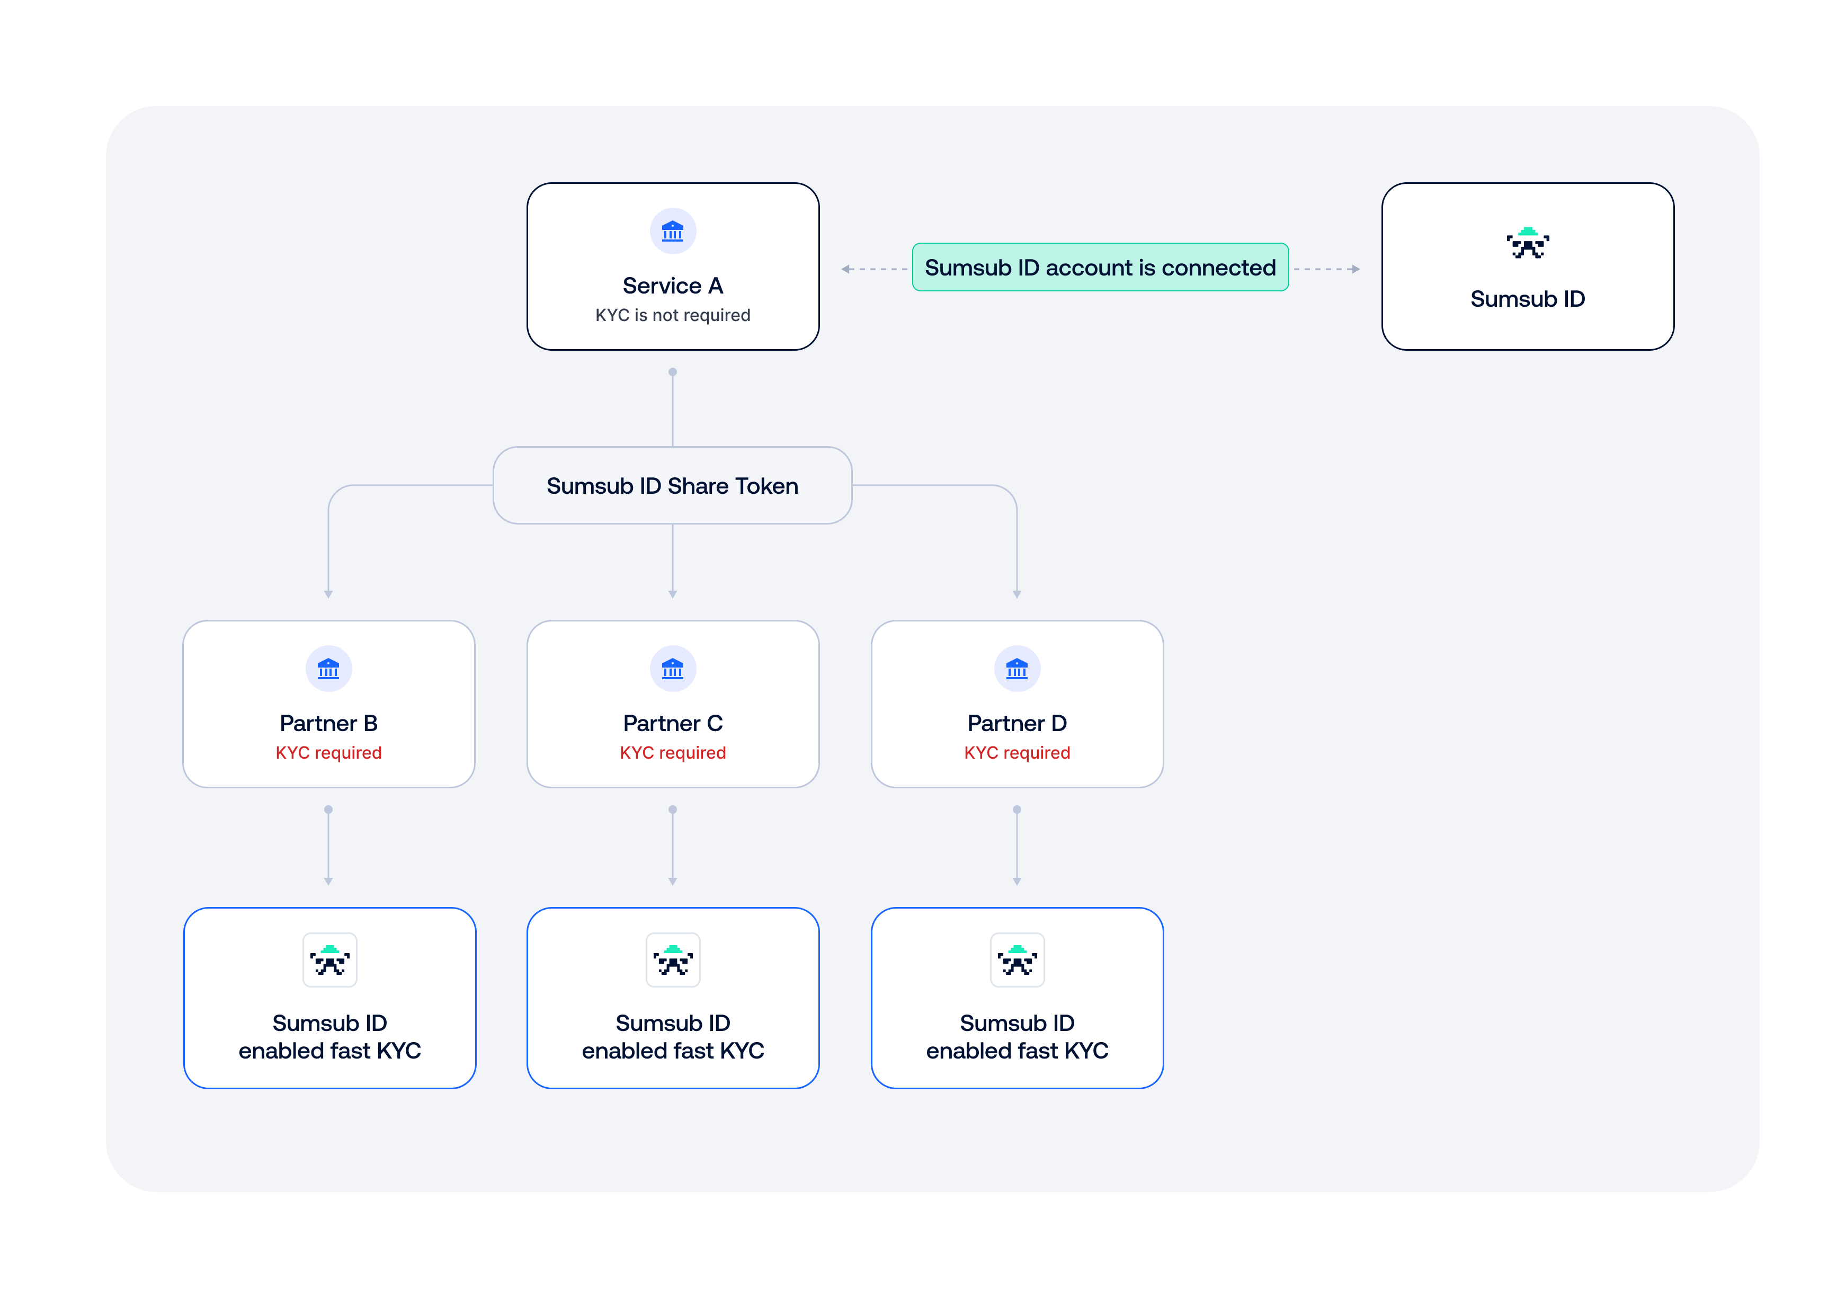
Task: Click Sumsub logo in fast KYC card under Partner B
Action: pyautogui.click(x=329, y=959)
